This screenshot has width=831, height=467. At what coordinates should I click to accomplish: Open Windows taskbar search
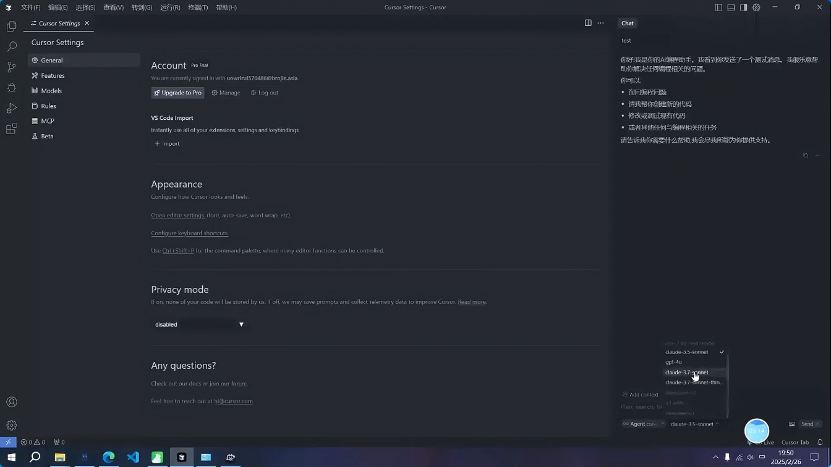click(x=35, y=457)
